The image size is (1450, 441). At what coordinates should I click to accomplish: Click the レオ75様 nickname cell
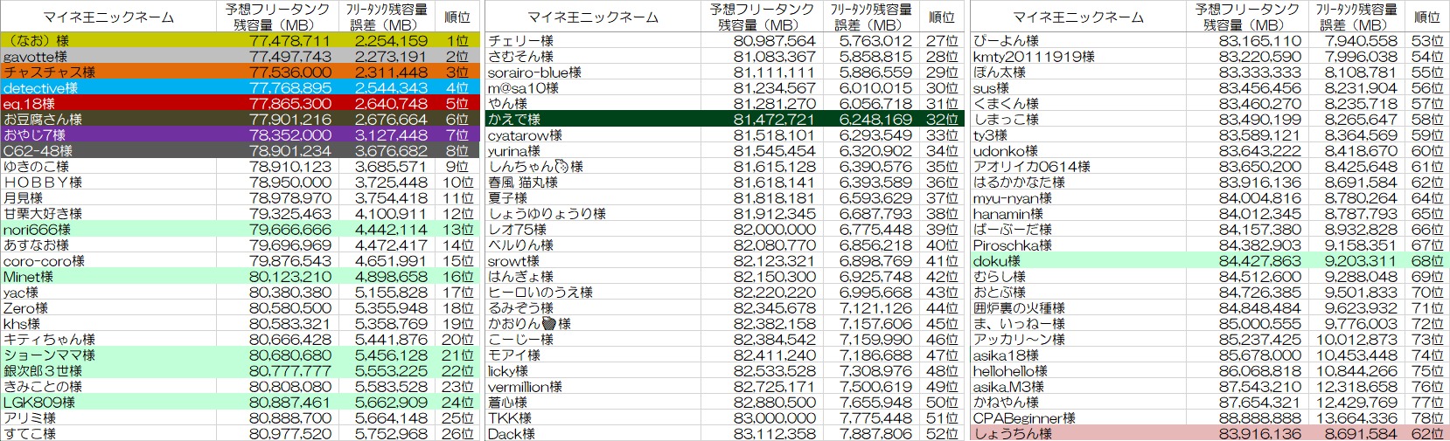click(593, 230)
